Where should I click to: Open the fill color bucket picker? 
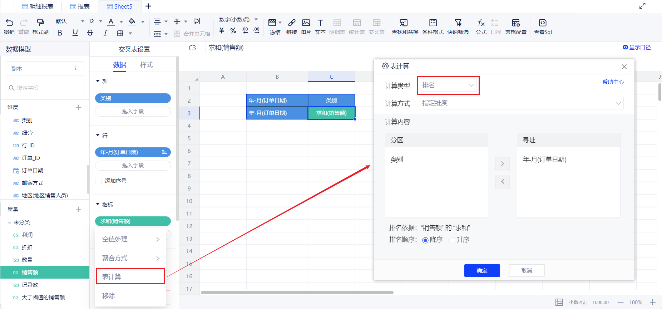pos(132,21)
